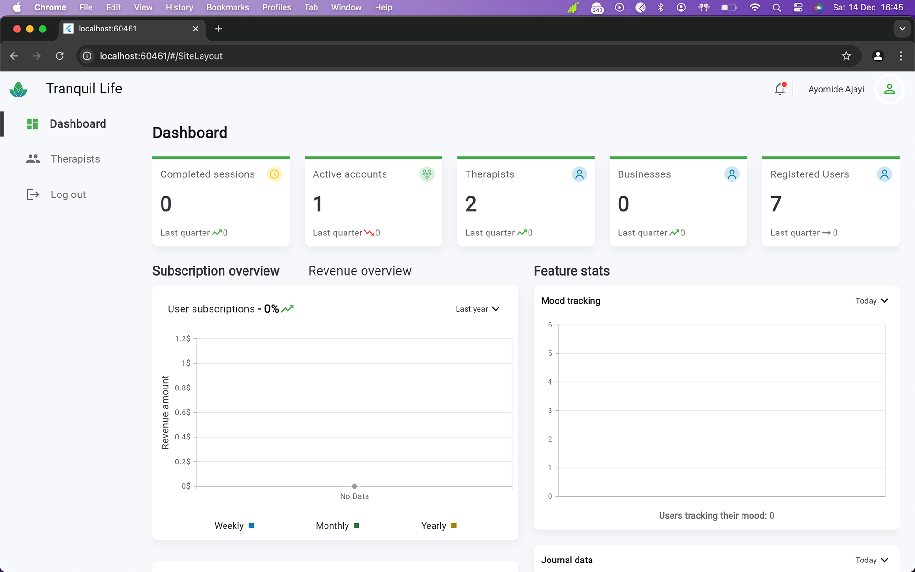Click the notification bell icon
The width and height of the screenshot is (915, 572).
780,89
